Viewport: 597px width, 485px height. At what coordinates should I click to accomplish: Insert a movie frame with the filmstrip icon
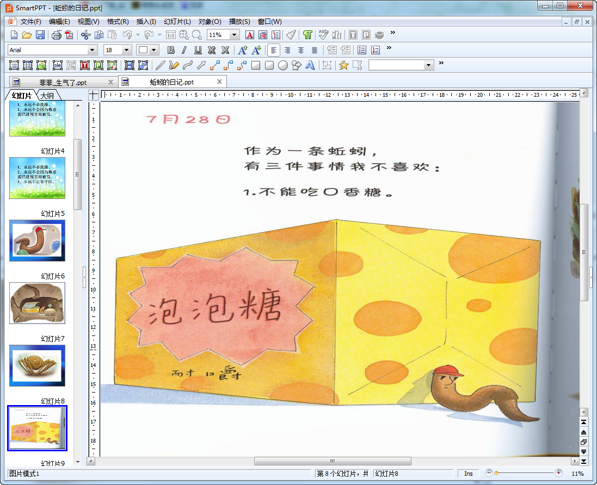130,65
